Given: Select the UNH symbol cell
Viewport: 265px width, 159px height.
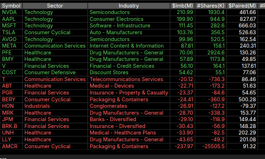Looking at the screenshot, I should [x=11, y=133].
